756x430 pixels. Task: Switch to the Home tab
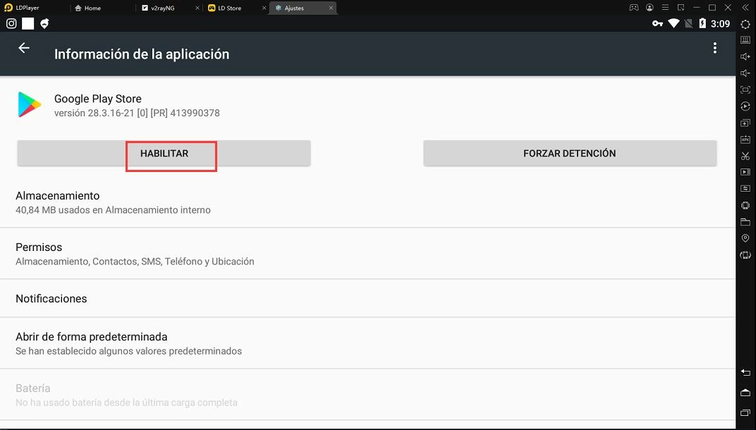coord(87,8)
